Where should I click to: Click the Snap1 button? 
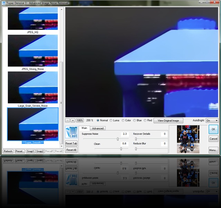(30, 152)
